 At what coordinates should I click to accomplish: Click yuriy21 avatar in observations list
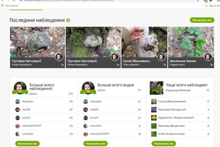click(x=18, y=118)
